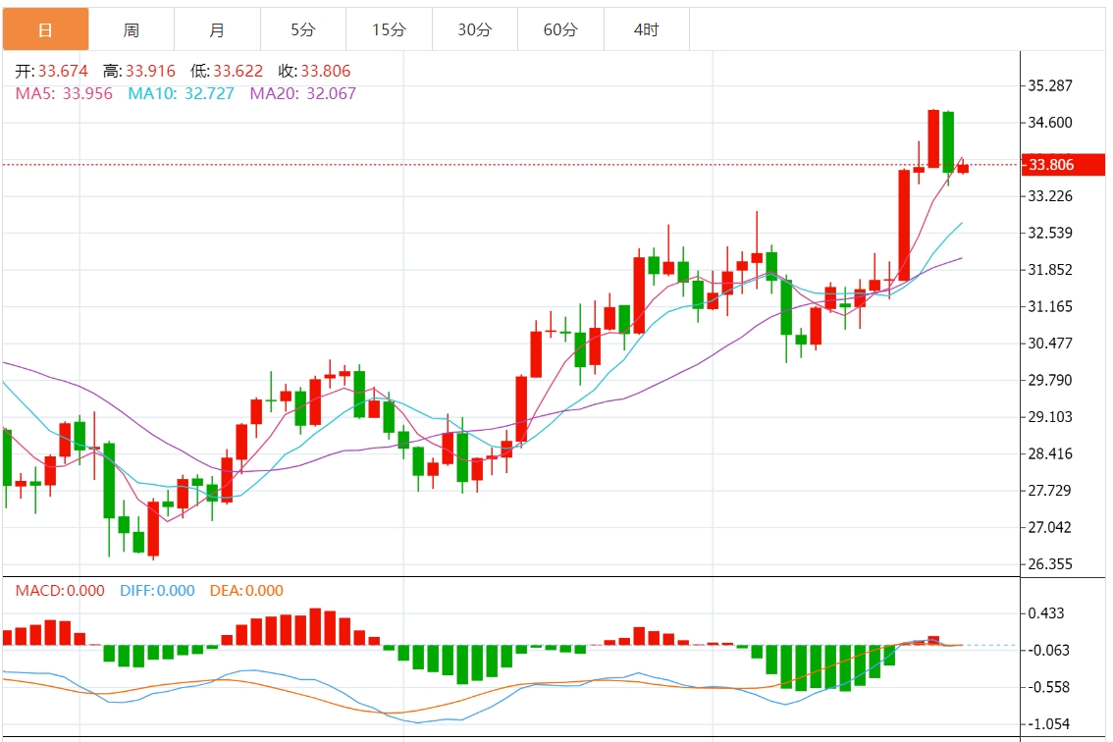The height and width of the screenshot is (742, 1113).
Task: Click the 33.226 price axis label
Action: click(x=1050, y=196)
